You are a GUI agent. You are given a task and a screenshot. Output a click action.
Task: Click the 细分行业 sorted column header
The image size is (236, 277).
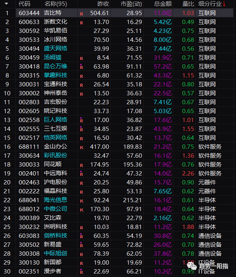pyautogui.click(x=210, y=4)
